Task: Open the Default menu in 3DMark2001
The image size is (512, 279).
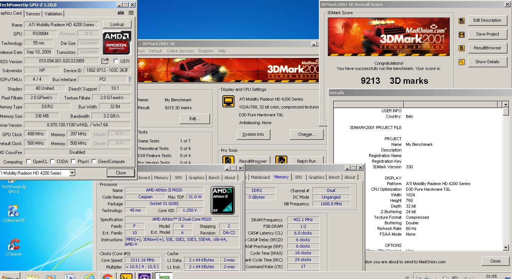Action: (155, 51)
